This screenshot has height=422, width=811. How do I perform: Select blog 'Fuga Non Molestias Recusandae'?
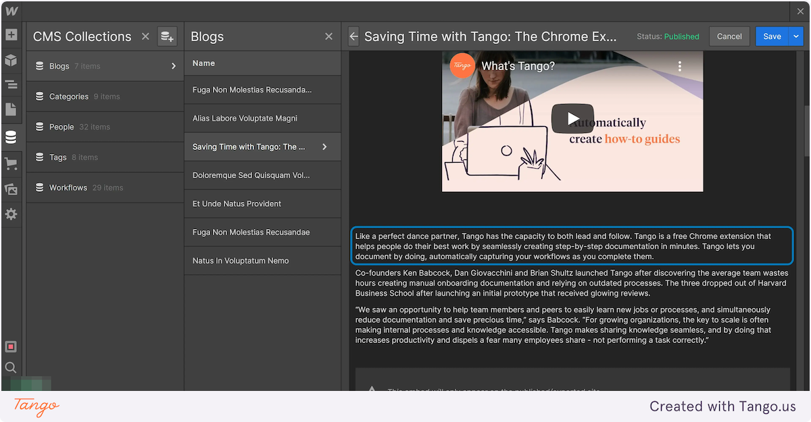[262, 232]
